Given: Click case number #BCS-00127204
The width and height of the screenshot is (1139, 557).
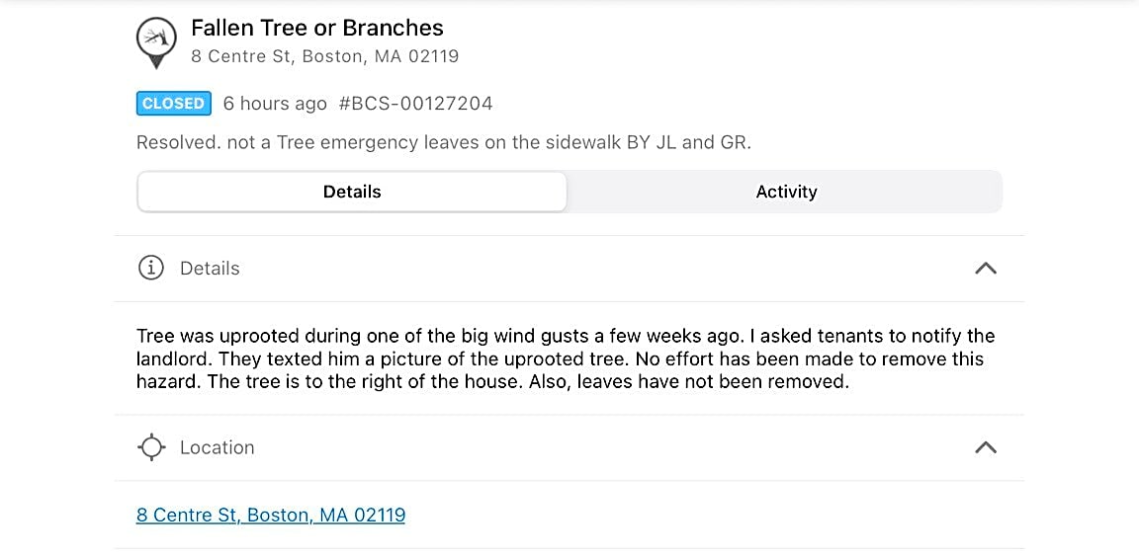Looking at the screenshot, I should coord(415,104).
